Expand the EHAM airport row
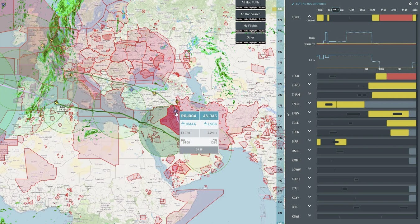This screenshot has height=224, width=420. [x=310, y=94]
